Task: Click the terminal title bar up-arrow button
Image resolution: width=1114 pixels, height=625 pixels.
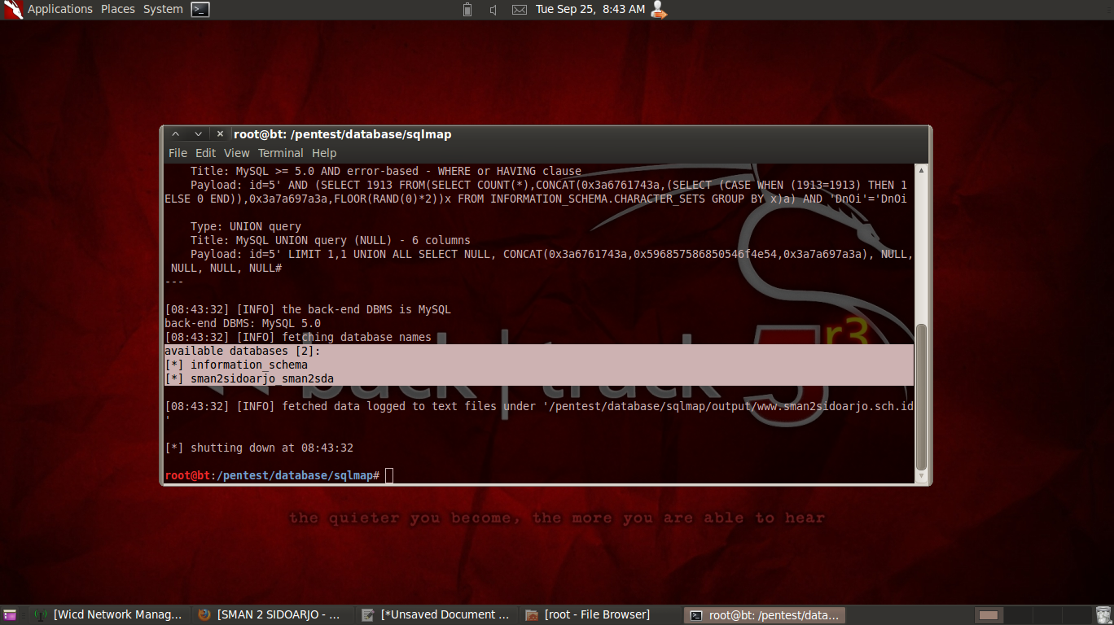Action: pos(175,134)
